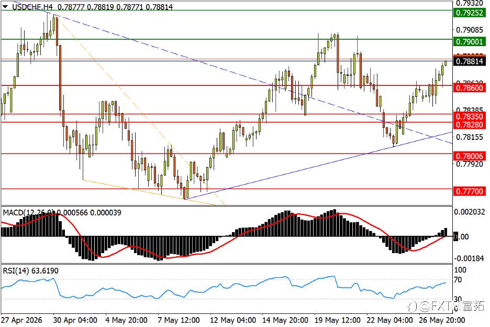Click the RSI scale level 100

pyautogui.click(x=460, y=270)
